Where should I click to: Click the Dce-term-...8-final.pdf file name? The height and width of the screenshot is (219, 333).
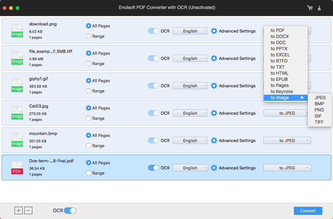[51, 161]
